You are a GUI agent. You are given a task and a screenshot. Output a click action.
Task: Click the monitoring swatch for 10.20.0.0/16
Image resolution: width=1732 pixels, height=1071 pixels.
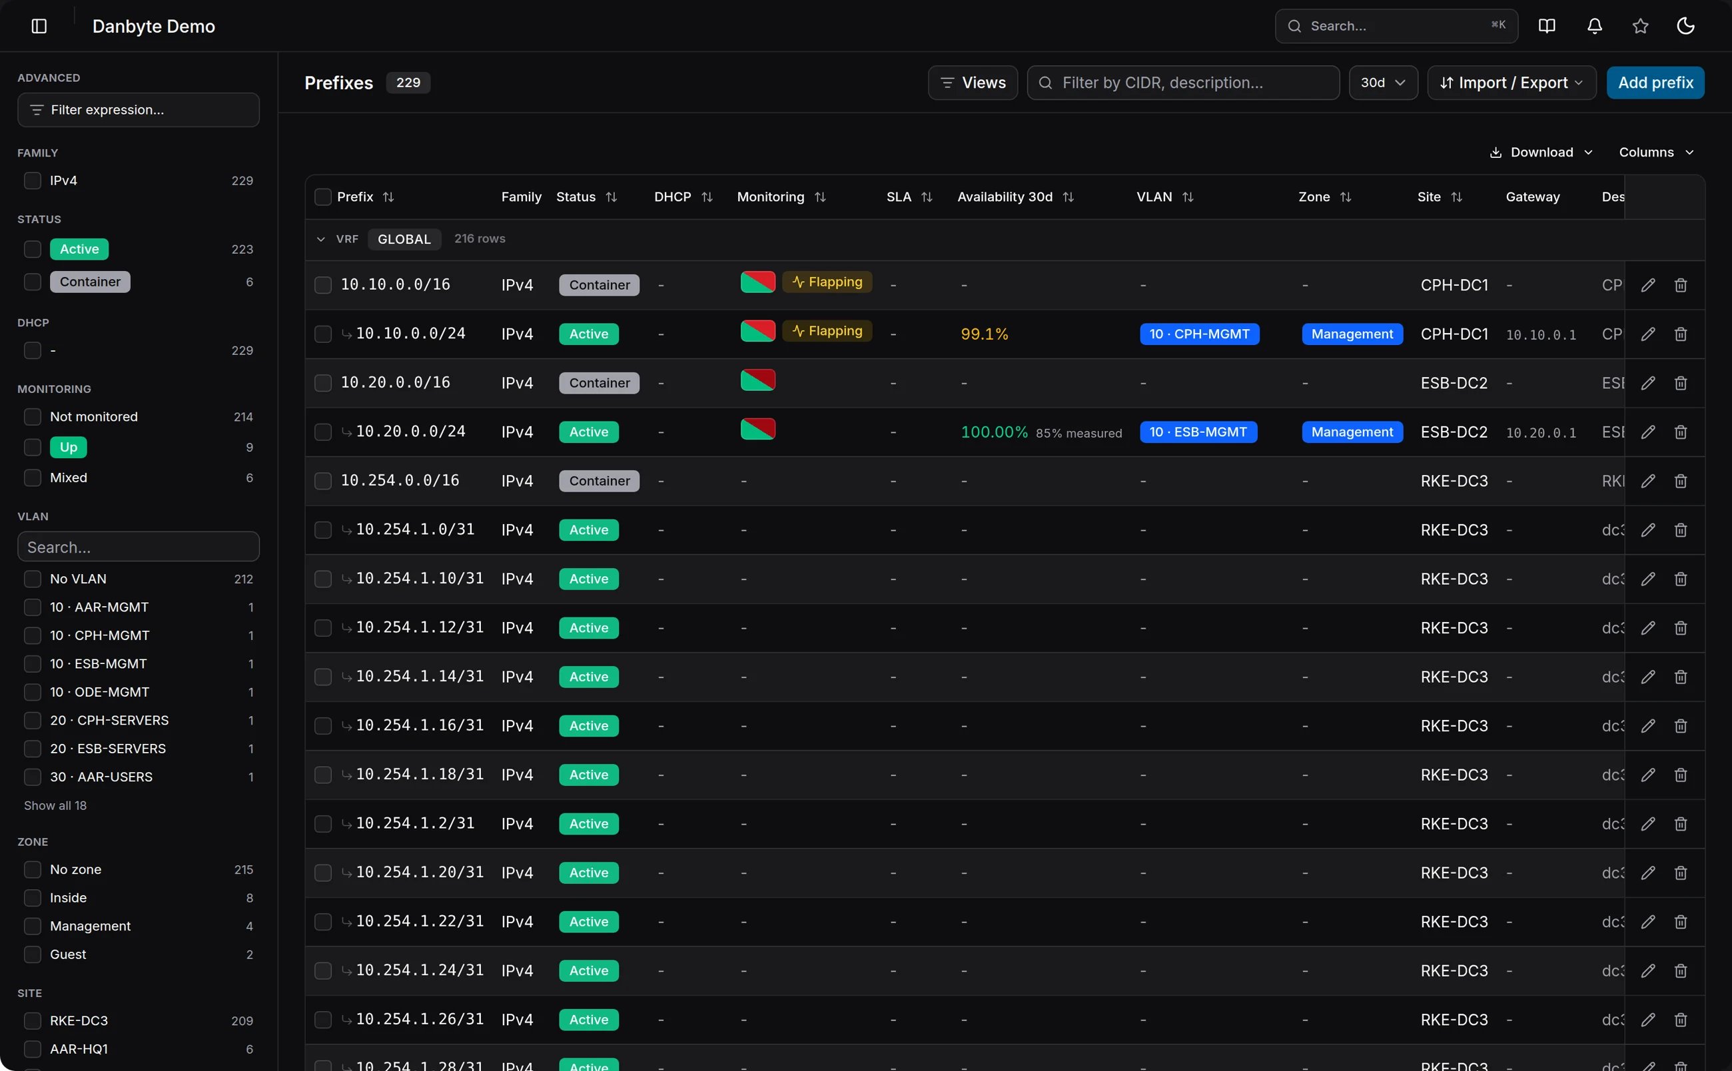[757, 380]
